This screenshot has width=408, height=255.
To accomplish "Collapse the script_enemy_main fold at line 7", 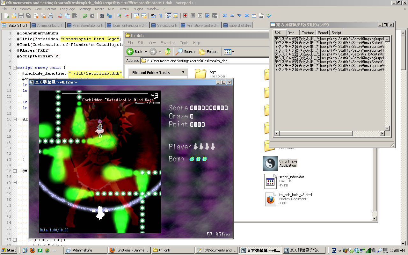I will click(x=15, y=68).
